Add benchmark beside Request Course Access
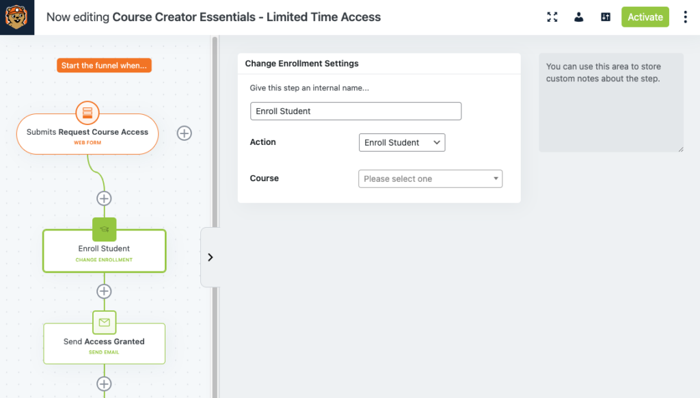 pyautogui.click(x=185, y=133)
